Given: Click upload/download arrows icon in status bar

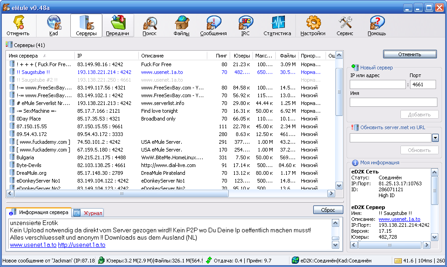Looking at the screenshot, I should (x=209, y=260).
